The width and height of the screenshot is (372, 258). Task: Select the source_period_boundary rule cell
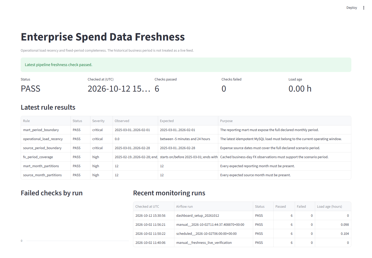tap(46, 148)
